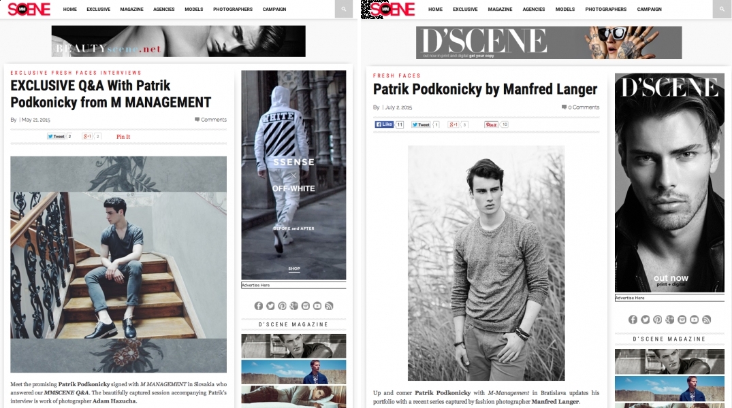Click the search icon on right page

pos(722,9)
